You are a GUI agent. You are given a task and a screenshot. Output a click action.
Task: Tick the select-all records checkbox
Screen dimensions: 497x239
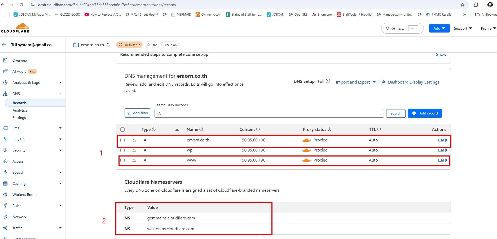click(x=122, y=130)
